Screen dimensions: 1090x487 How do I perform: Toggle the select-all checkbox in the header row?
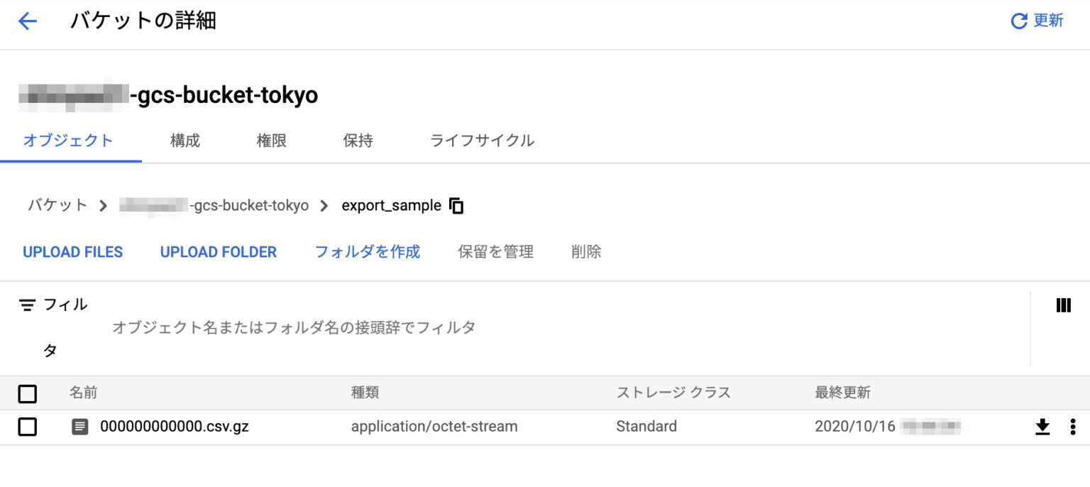coord(27,393)
